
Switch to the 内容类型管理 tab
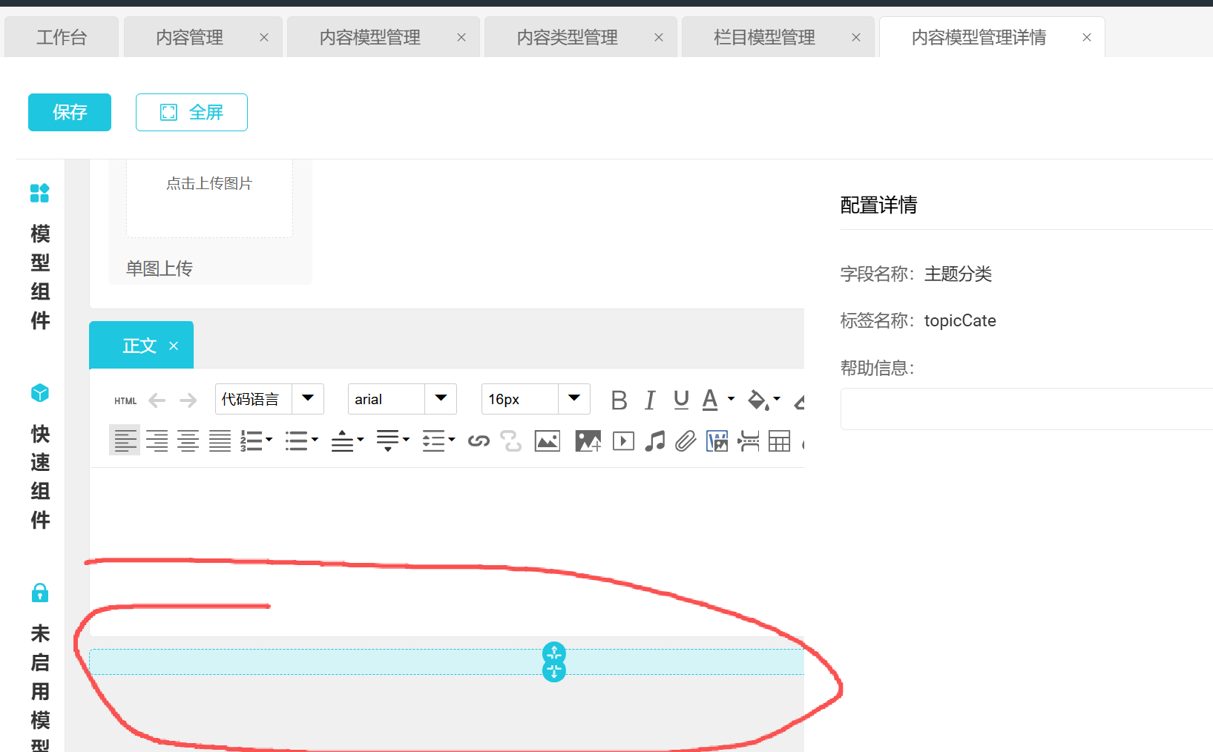click(568, 37)
